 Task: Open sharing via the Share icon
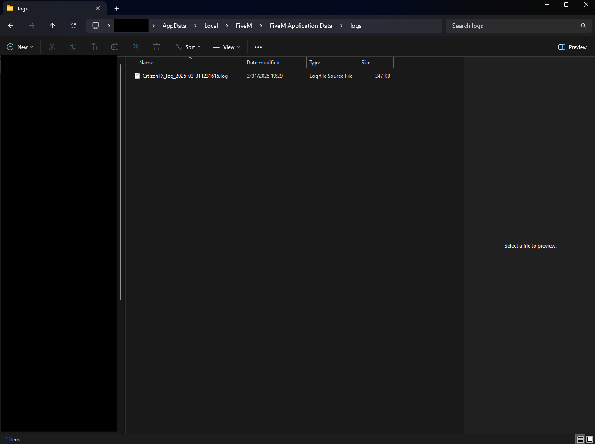pyautogui.click(x=135, y=47)
